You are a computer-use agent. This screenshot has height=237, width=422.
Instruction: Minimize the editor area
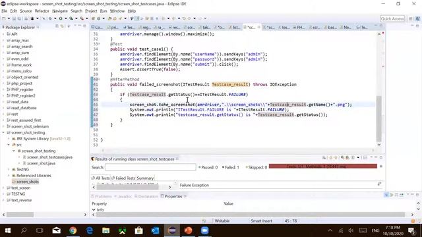tap(376, 26)
